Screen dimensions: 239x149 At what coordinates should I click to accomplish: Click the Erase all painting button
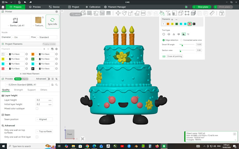175,56
